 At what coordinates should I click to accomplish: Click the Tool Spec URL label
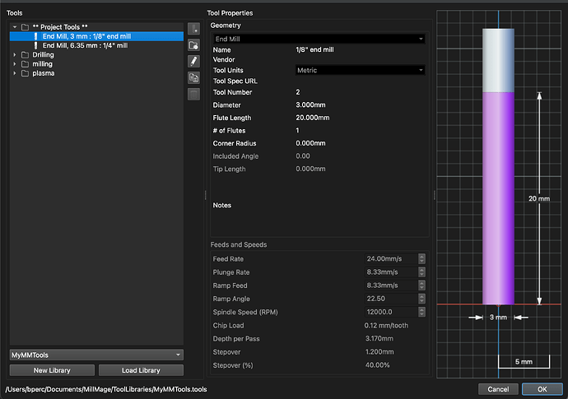[235, 81]
